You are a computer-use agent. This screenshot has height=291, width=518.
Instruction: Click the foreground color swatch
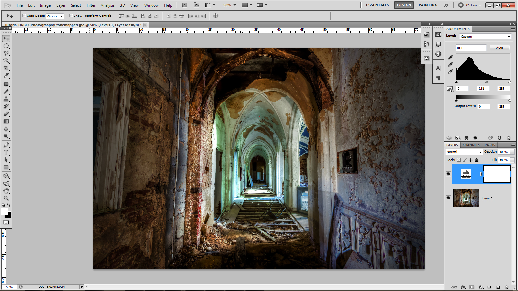(4, 211)
